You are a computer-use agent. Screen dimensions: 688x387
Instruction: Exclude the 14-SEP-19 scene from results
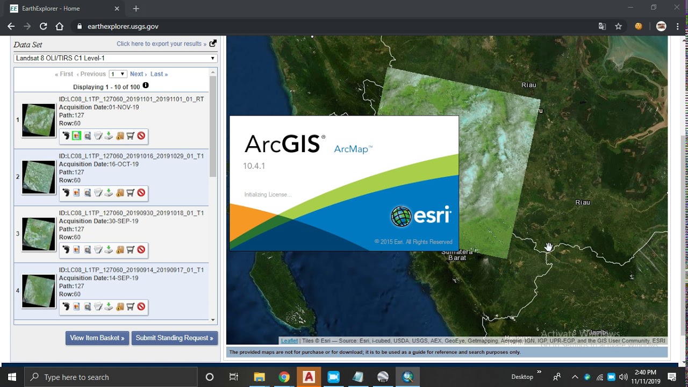pyautogui.click(x=141, y=307)
